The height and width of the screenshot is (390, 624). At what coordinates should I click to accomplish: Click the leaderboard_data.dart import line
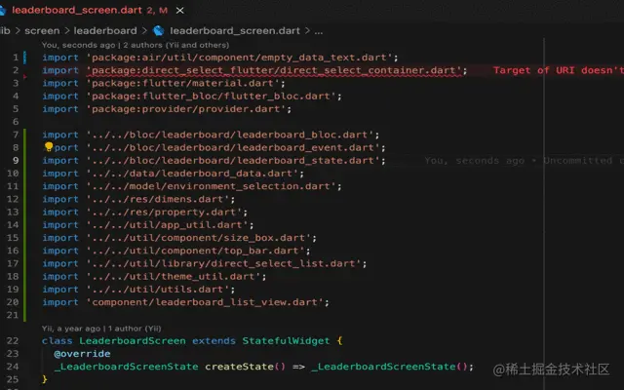tap(174, 174)
